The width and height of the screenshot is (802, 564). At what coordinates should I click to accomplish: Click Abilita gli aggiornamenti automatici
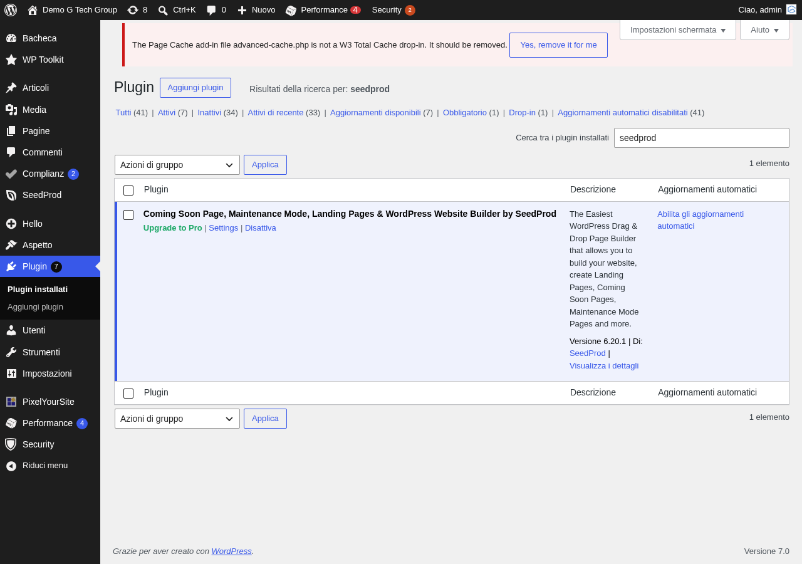(x=700, y=220)
